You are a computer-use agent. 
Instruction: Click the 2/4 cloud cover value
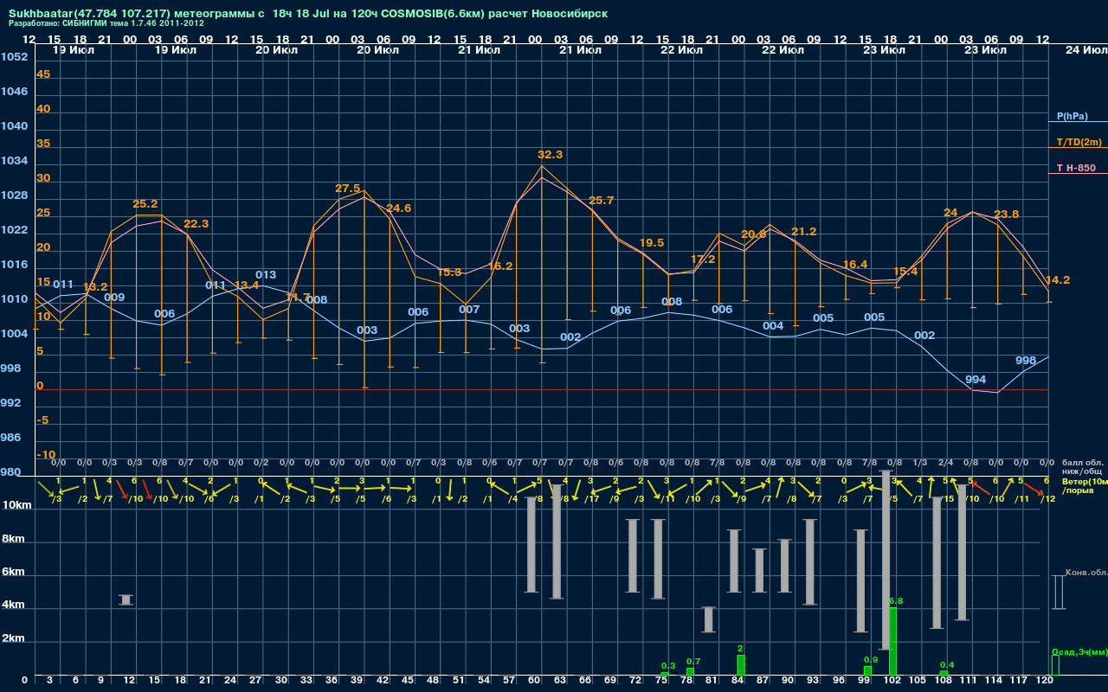945,463
